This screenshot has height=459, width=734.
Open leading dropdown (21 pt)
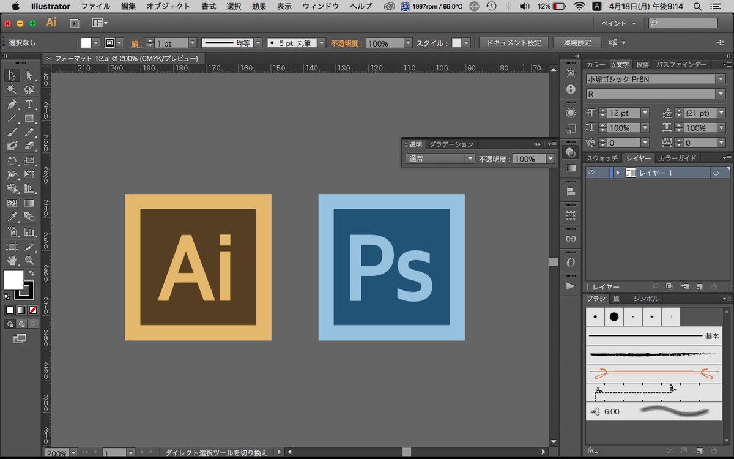(721, 113)
